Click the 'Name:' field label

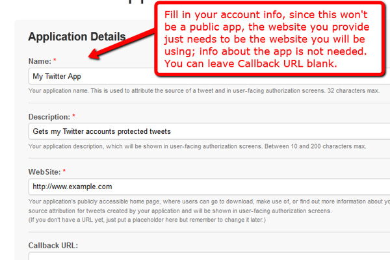click(x=40, y=61)
